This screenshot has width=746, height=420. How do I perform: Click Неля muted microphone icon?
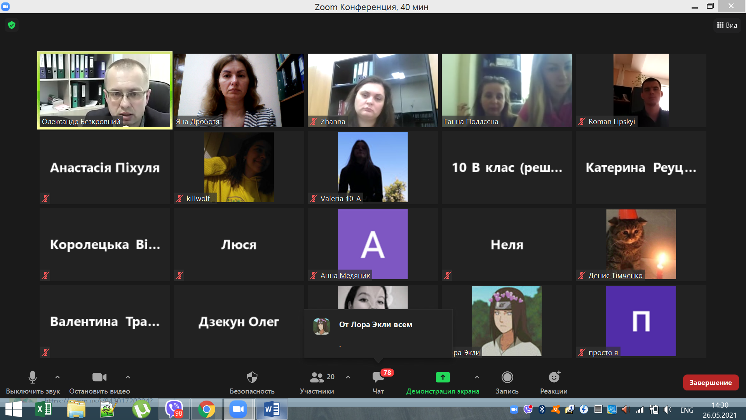448,275
